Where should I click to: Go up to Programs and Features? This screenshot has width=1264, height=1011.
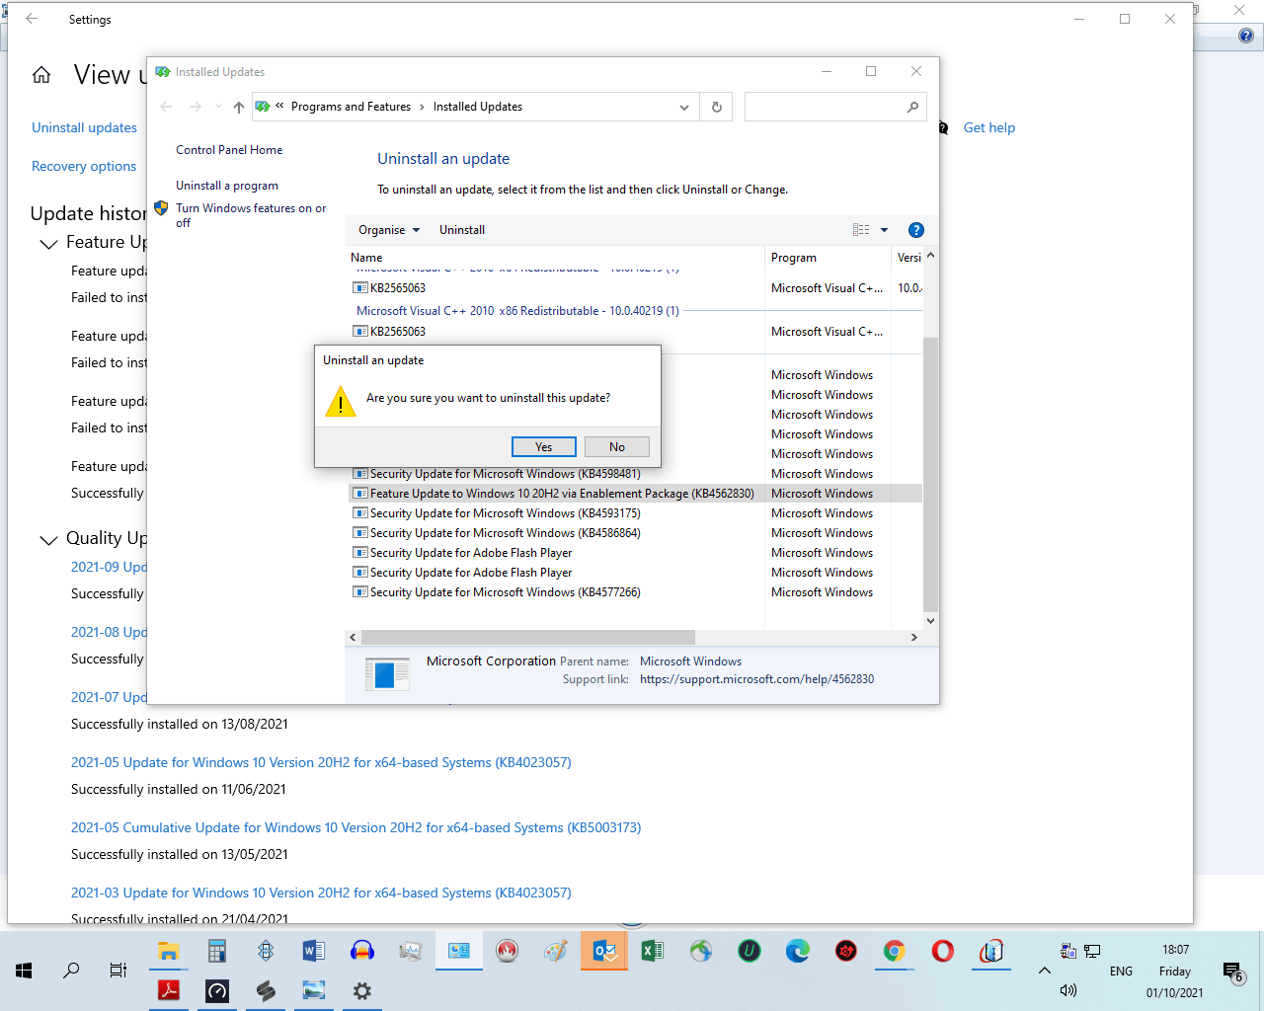tap(238, 107)
